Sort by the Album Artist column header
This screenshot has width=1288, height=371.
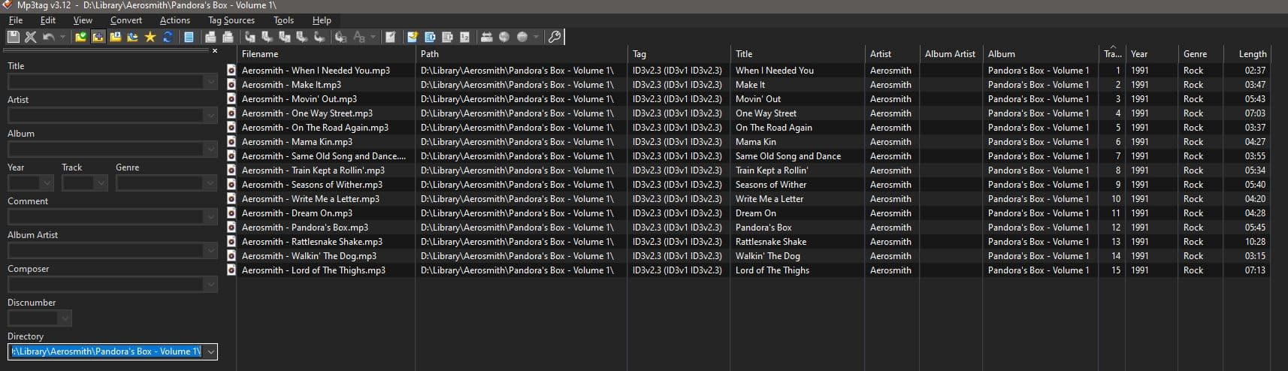pyautogui.click(x=951, y=54)
